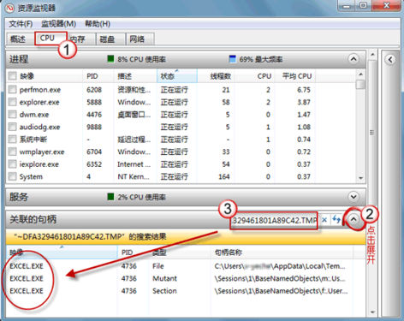The image size is (404, 321).
Task: Tick the wmplayer.exe checkbox
Action: point(12,152)
